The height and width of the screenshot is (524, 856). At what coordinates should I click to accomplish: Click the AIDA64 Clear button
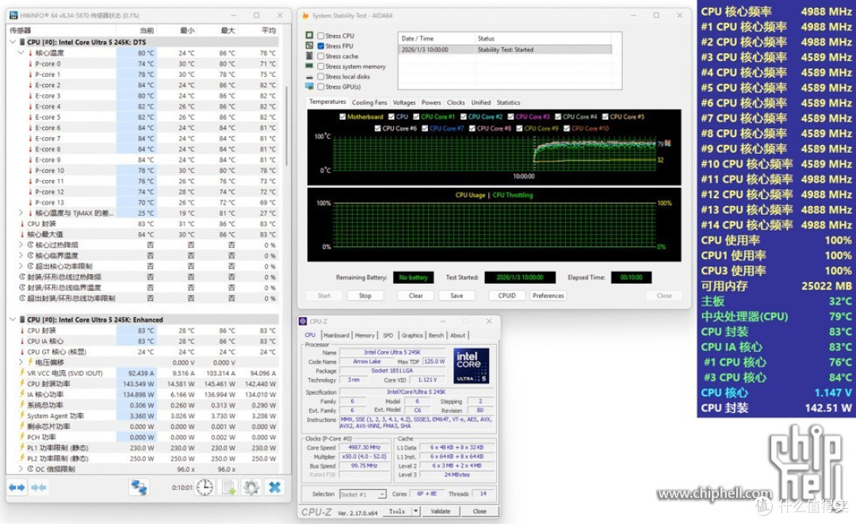click(x=416, y=296)
